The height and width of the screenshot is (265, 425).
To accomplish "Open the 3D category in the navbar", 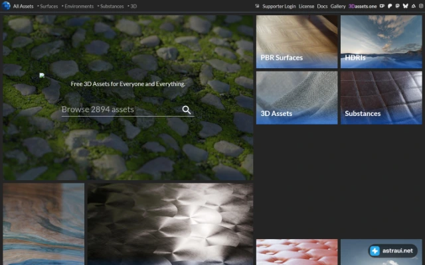I will pos(133,6).
